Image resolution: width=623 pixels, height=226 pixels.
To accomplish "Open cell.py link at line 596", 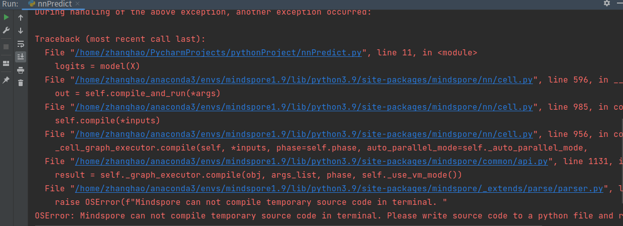I will pos(304,80).
